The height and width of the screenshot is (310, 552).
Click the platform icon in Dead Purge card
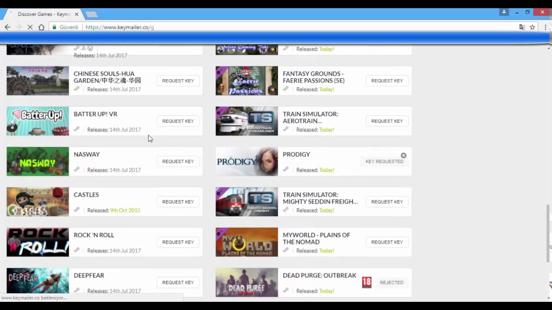286,291
